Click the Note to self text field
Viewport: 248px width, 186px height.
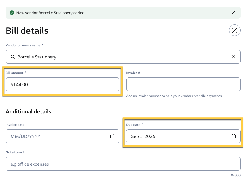pos(123,164)
